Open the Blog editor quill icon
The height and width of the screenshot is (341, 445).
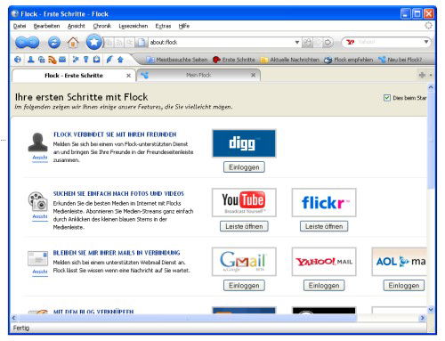click(109, 60)
